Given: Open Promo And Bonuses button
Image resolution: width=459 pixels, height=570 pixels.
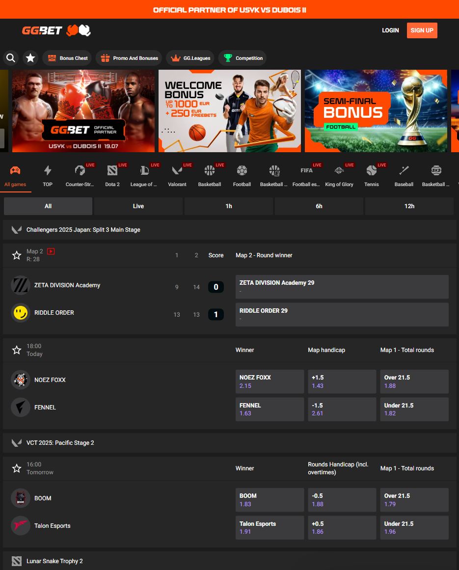Looking at the screenshot, I should (x=129, y=58).
